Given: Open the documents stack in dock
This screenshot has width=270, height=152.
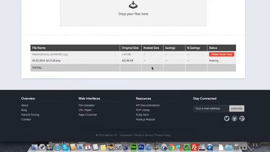Looking at the screenshot, I should [x=221, y=147].
